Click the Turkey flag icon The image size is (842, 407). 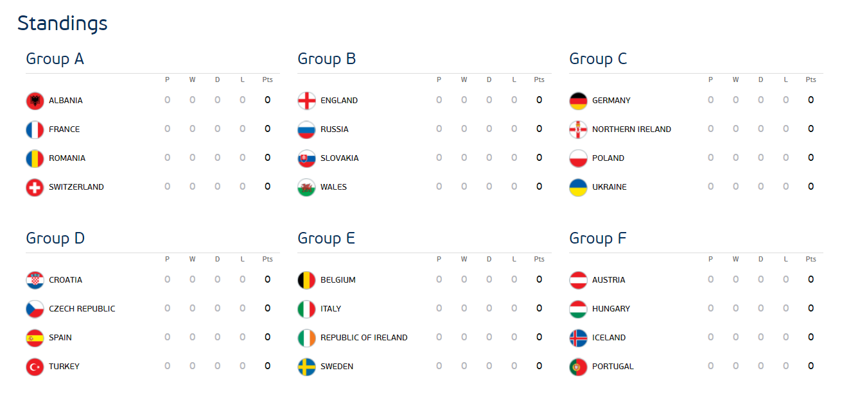coord(35,367)
